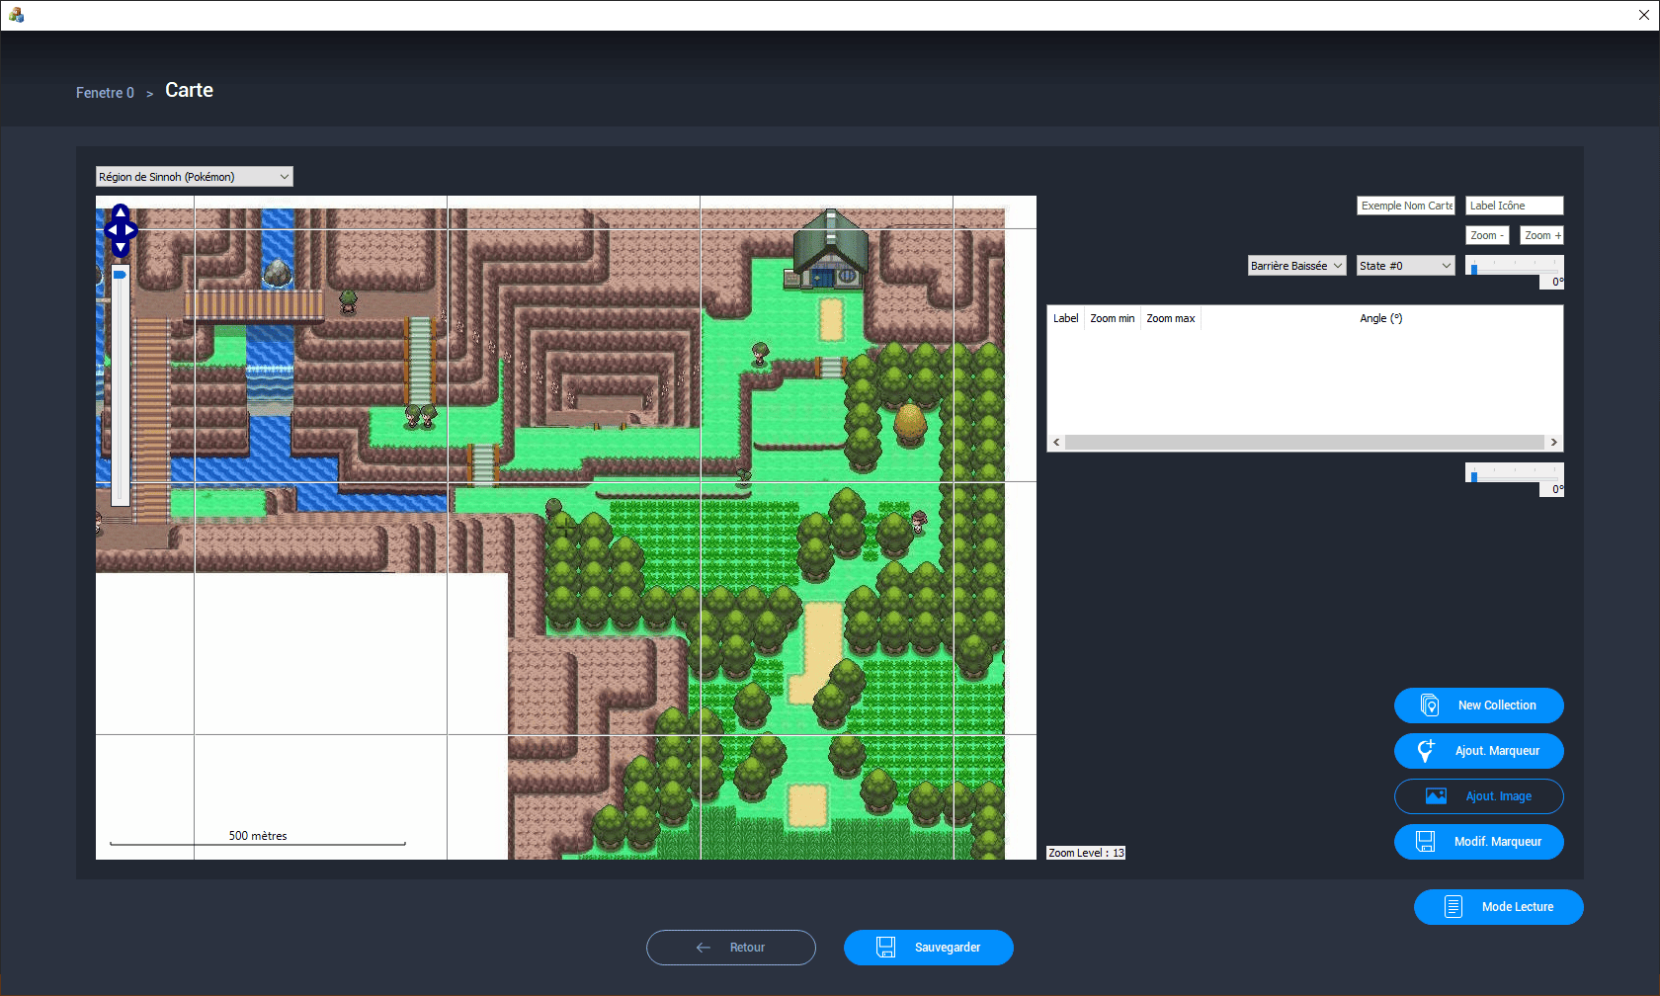Click the Ajout. Image button
The height and width of the screenshot is (996, 1660).
[x=1478, y=796]
